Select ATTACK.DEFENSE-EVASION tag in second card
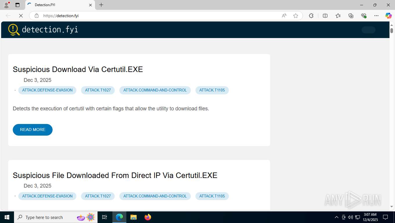This screenshot has height=223, width=395. tap(47, 196)
